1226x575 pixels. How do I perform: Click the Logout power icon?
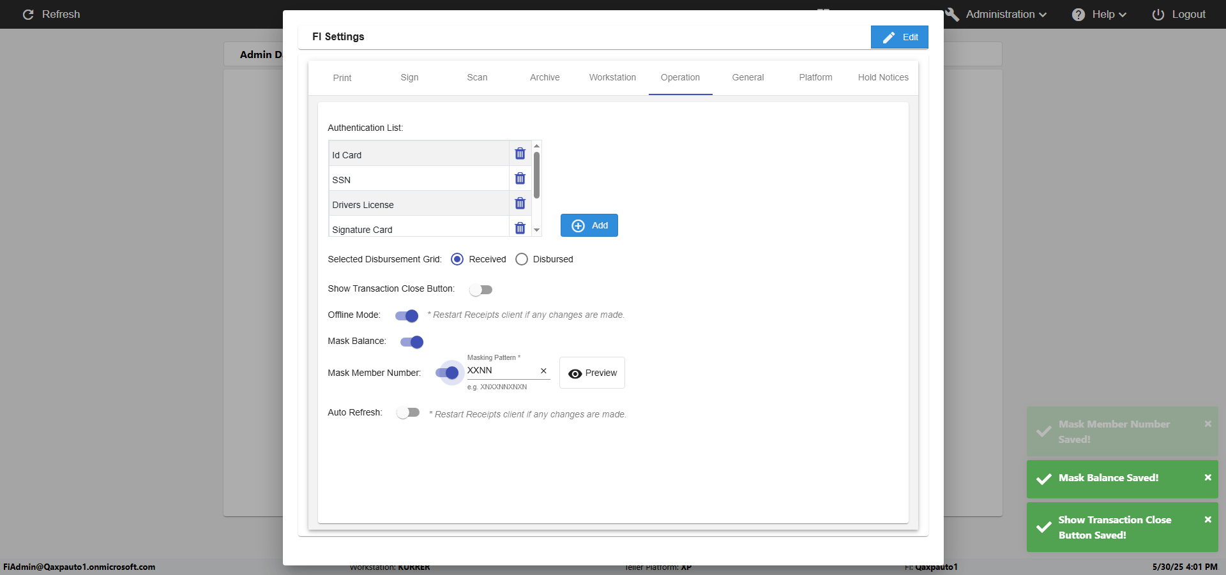click(1158, 14)
